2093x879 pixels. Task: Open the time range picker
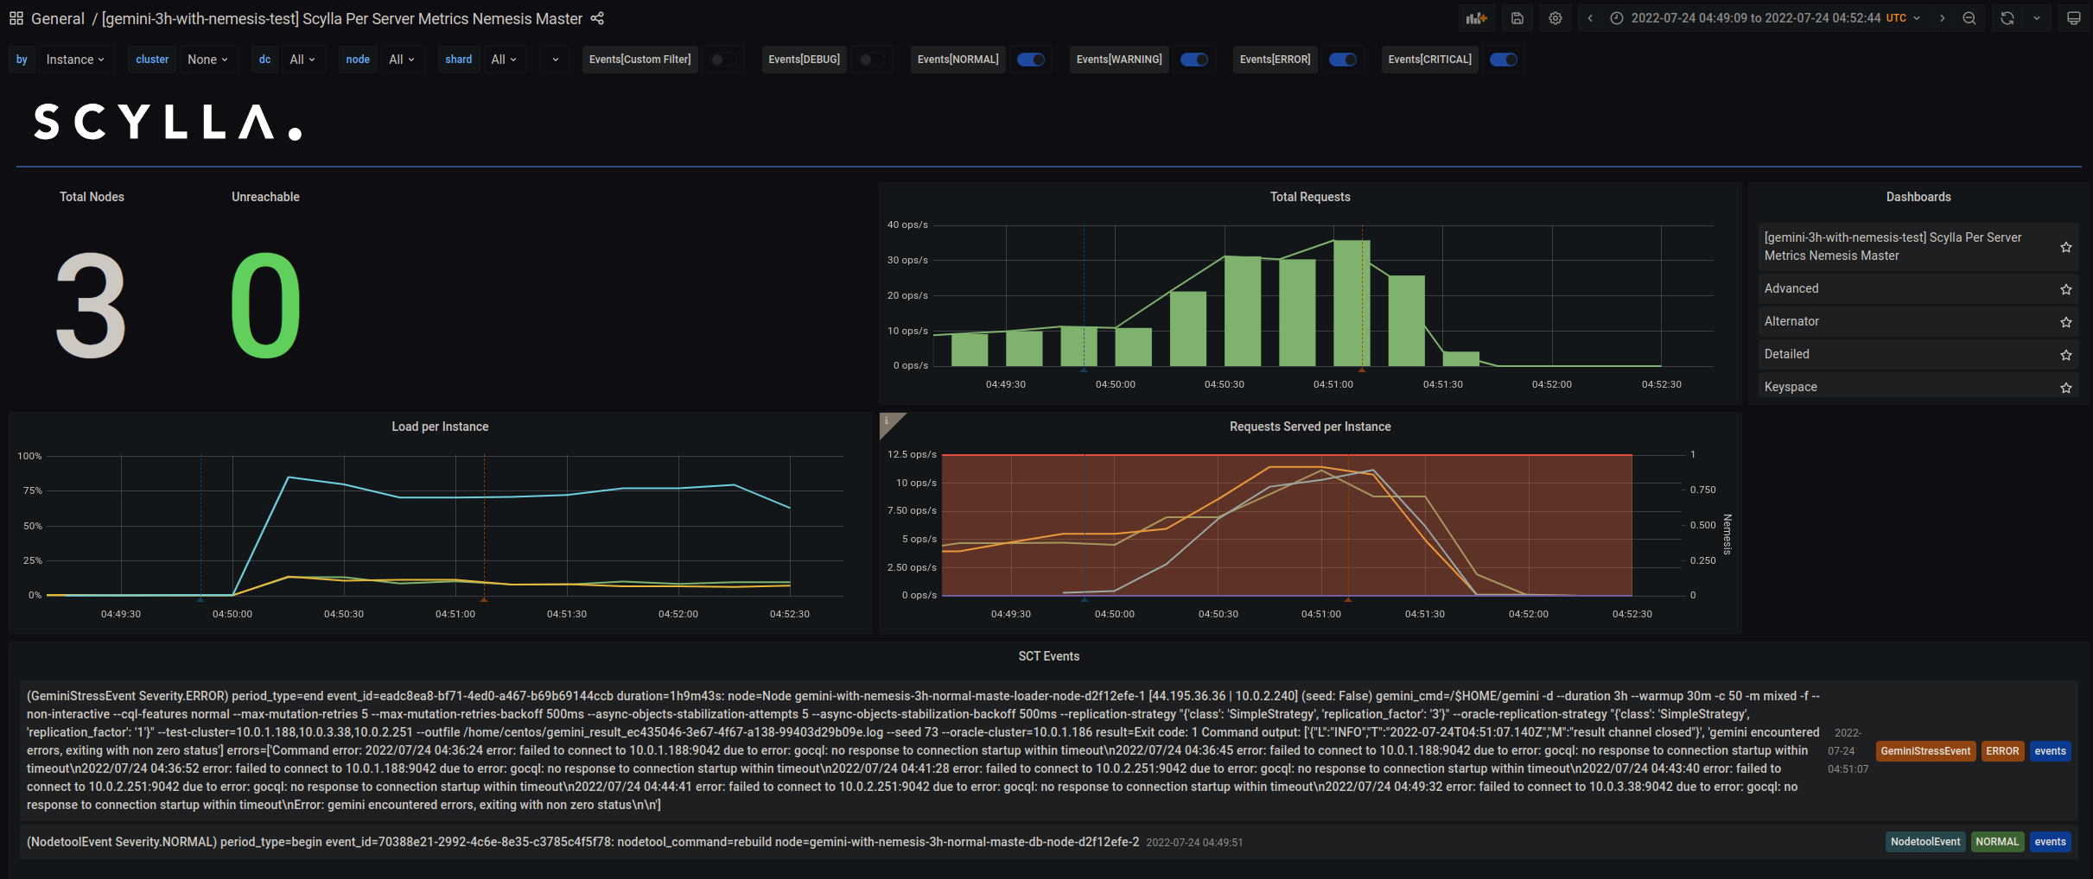tap(1765, 18)
